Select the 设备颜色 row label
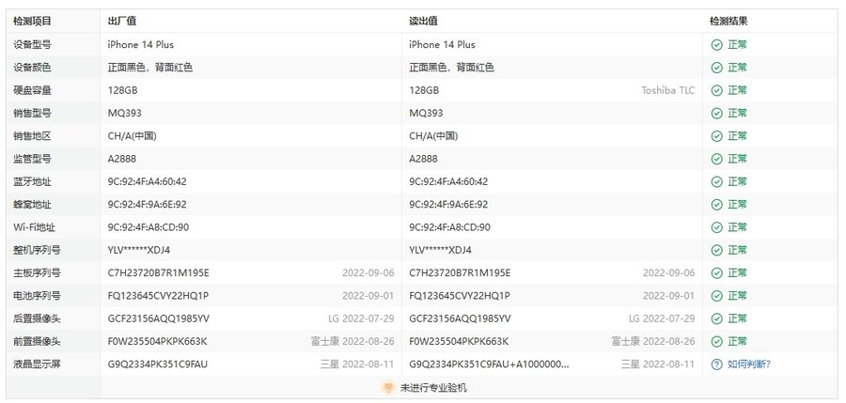 click(32, 68)
